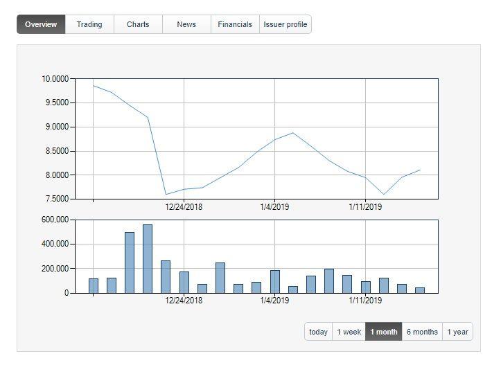
Task: Click the first volume bar on left
Action: (x=94, y=285)
